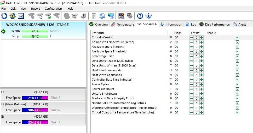Open the Disk menu
The image size is (253, 133).
pyautogui.click(x=13, y=9)
